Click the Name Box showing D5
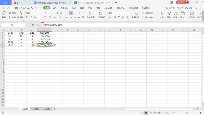 (12, 25)
